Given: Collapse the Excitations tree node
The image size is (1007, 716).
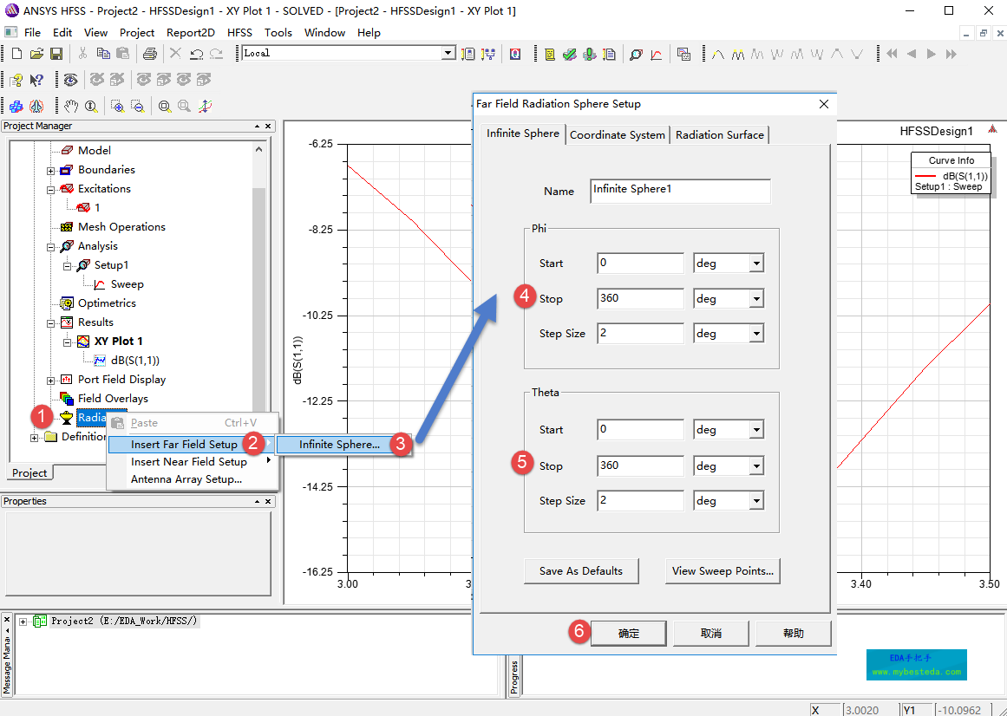Looking at the screenshot, I should 51,189.
